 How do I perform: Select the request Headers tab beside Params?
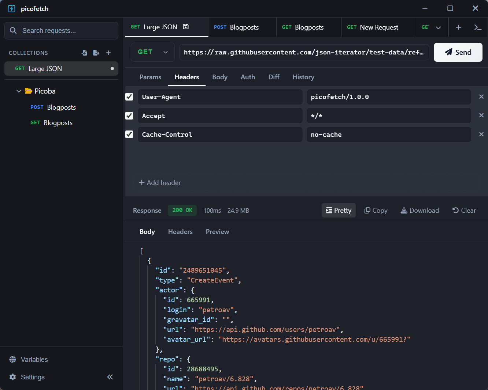pos(187,77)
